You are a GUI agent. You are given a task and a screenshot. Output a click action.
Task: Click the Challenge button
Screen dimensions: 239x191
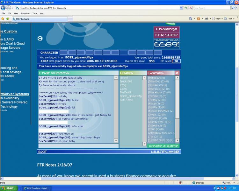tap(166, 29)
